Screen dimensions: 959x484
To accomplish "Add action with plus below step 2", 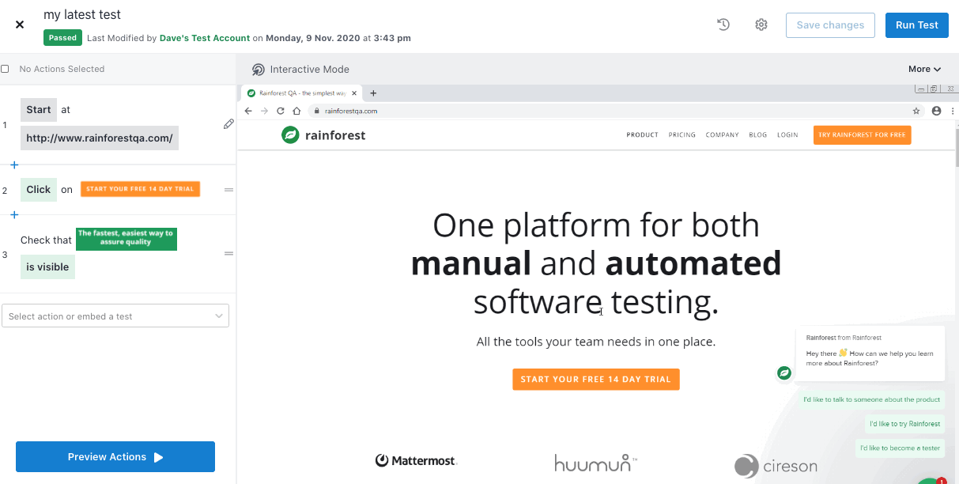I will pyautogui.click(x=14, y=214).
